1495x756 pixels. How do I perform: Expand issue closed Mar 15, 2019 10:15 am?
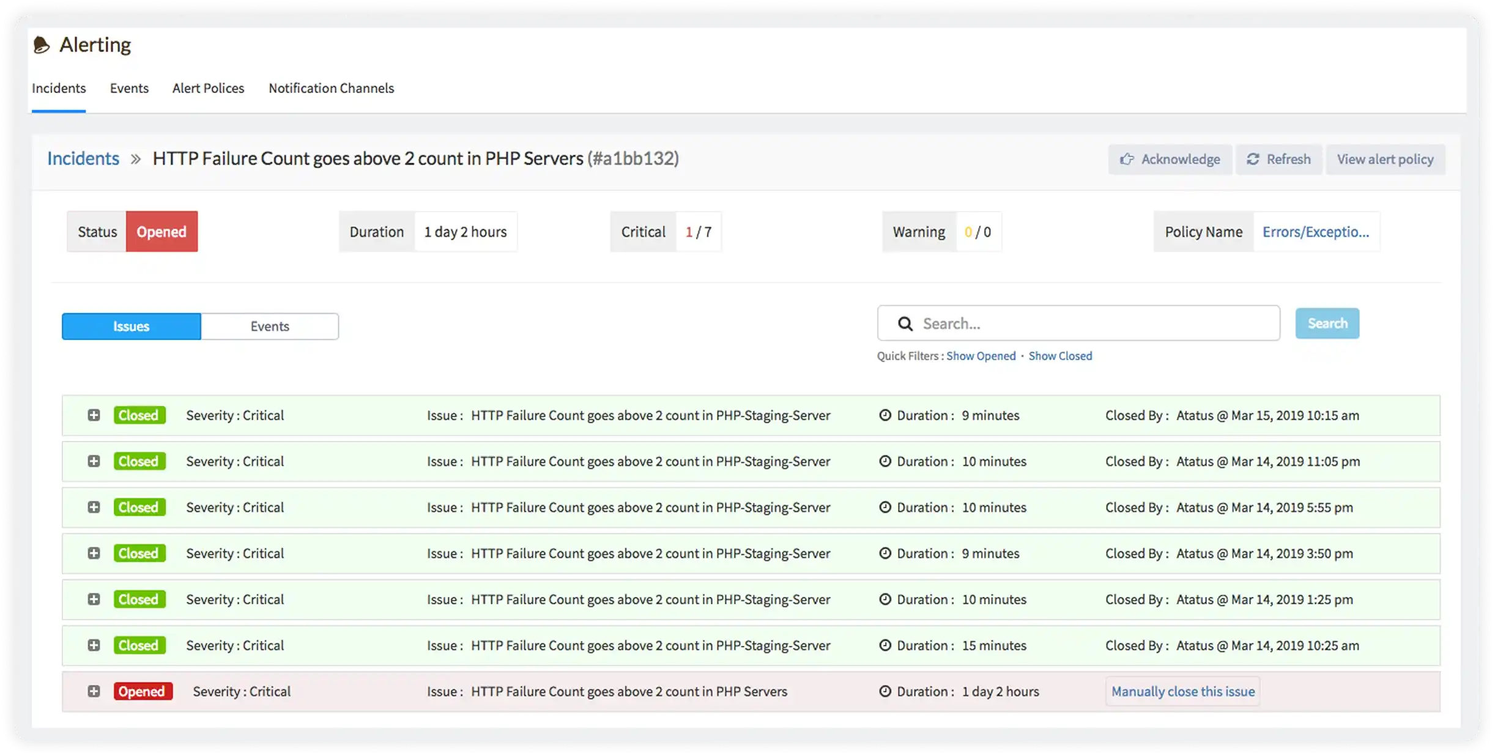94,415
